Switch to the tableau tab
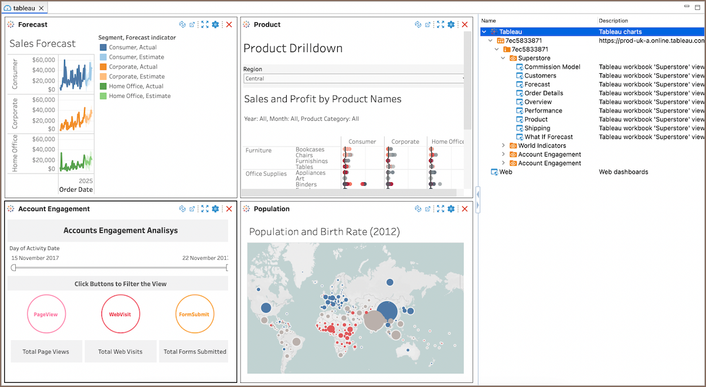The image size is (706, 387). coord(23,8)
